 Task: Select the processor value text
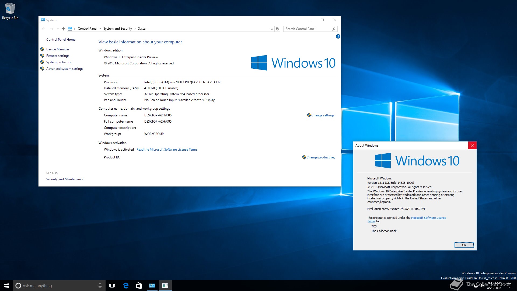[182, 82]
